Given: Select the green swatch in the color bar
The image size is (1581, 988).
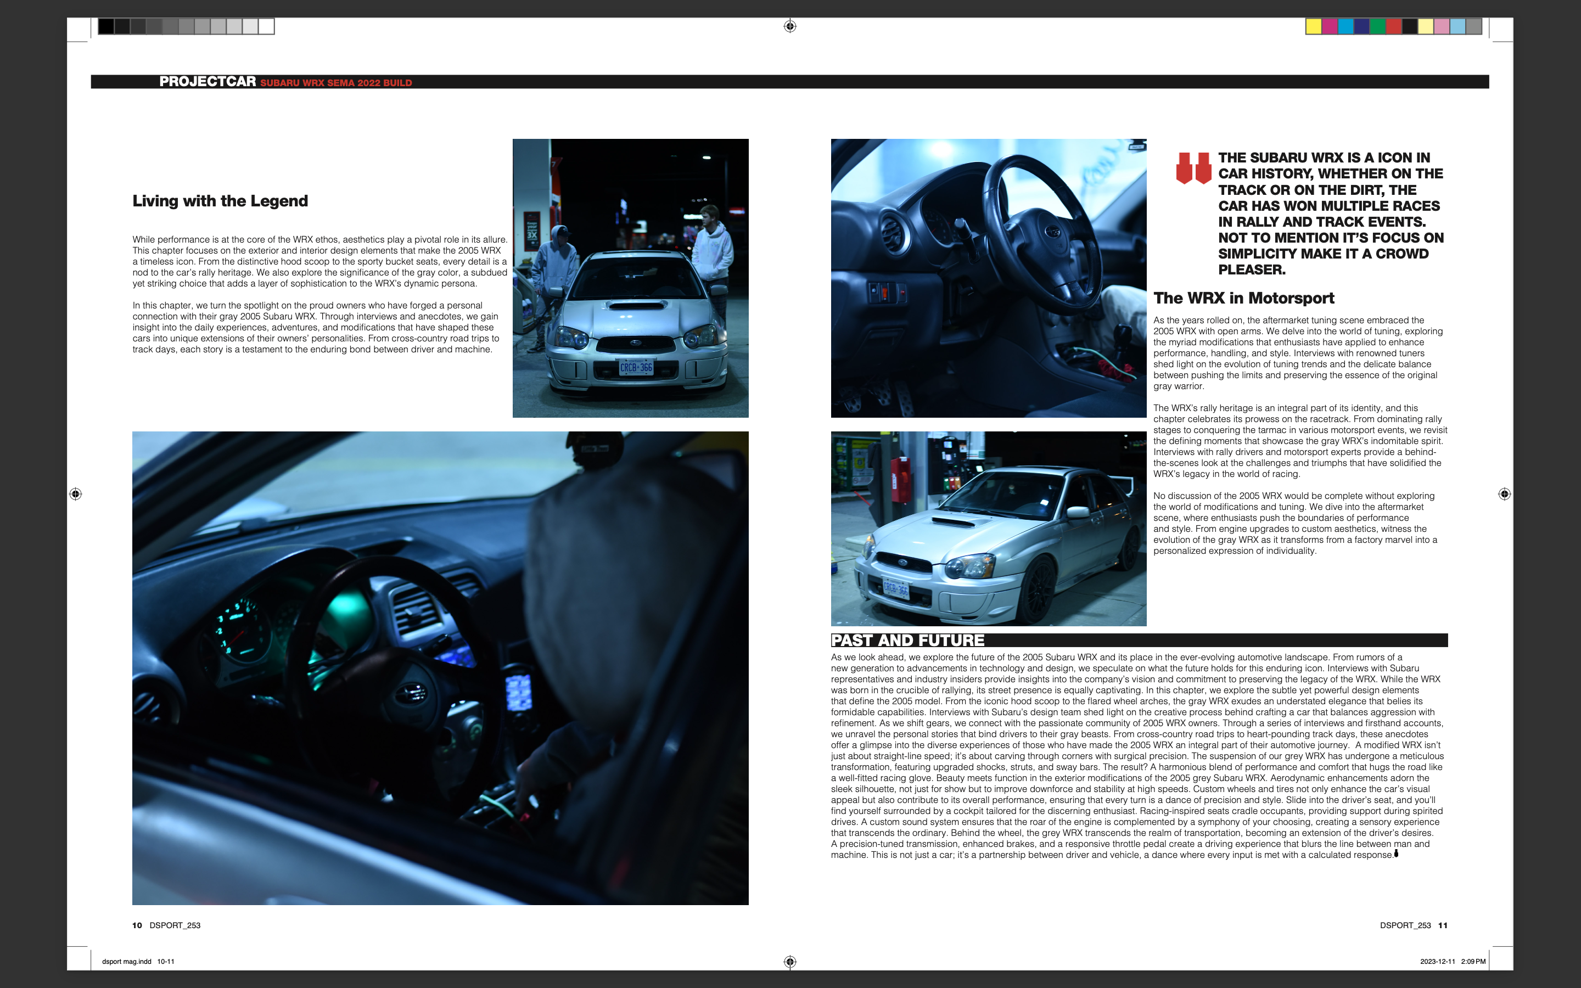Looking at the screenshot, I should pyautogui.click(x=1378, y=27).
